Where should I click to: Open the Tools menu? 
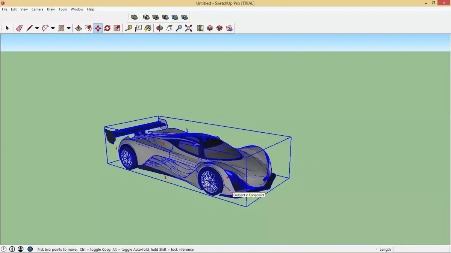tap(62, 9)
